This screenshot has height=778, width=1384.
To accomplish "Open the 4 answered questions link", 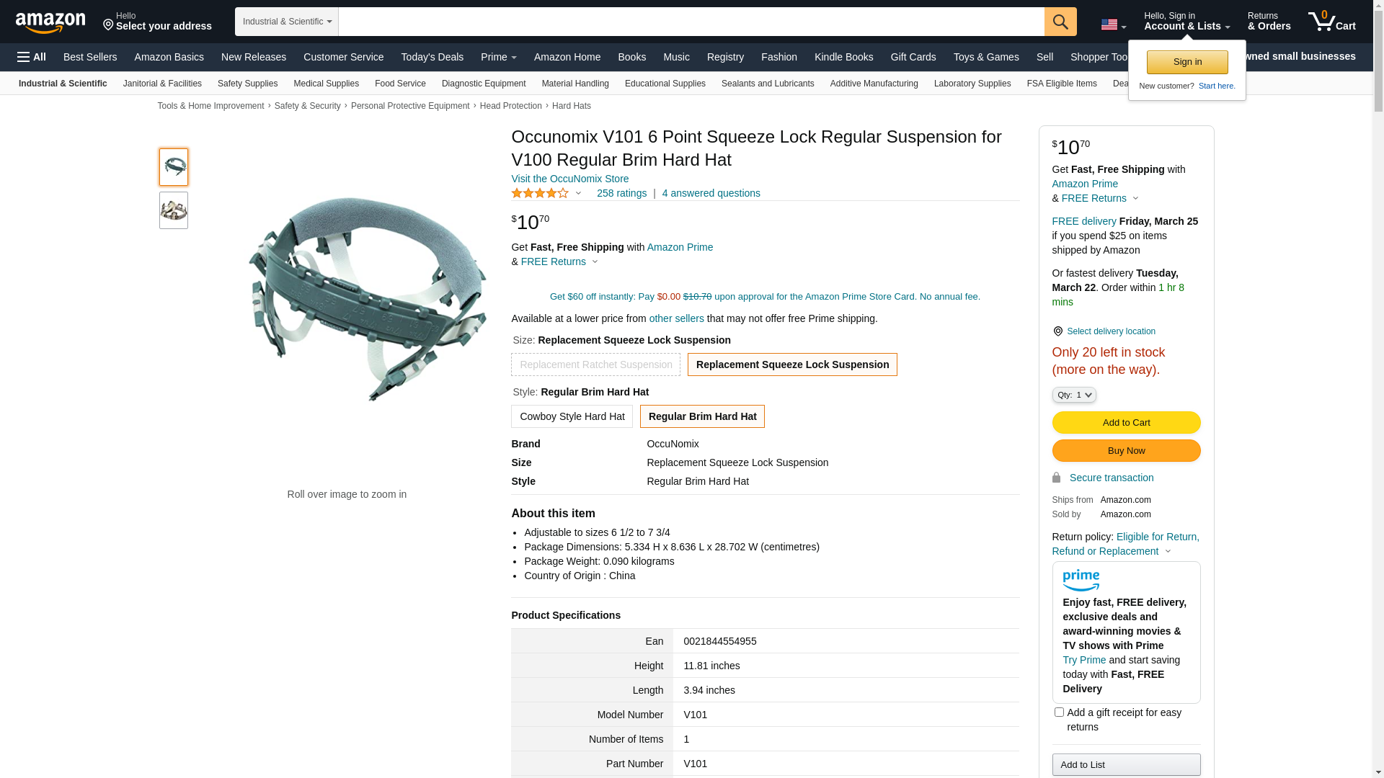I will [711, 193].
